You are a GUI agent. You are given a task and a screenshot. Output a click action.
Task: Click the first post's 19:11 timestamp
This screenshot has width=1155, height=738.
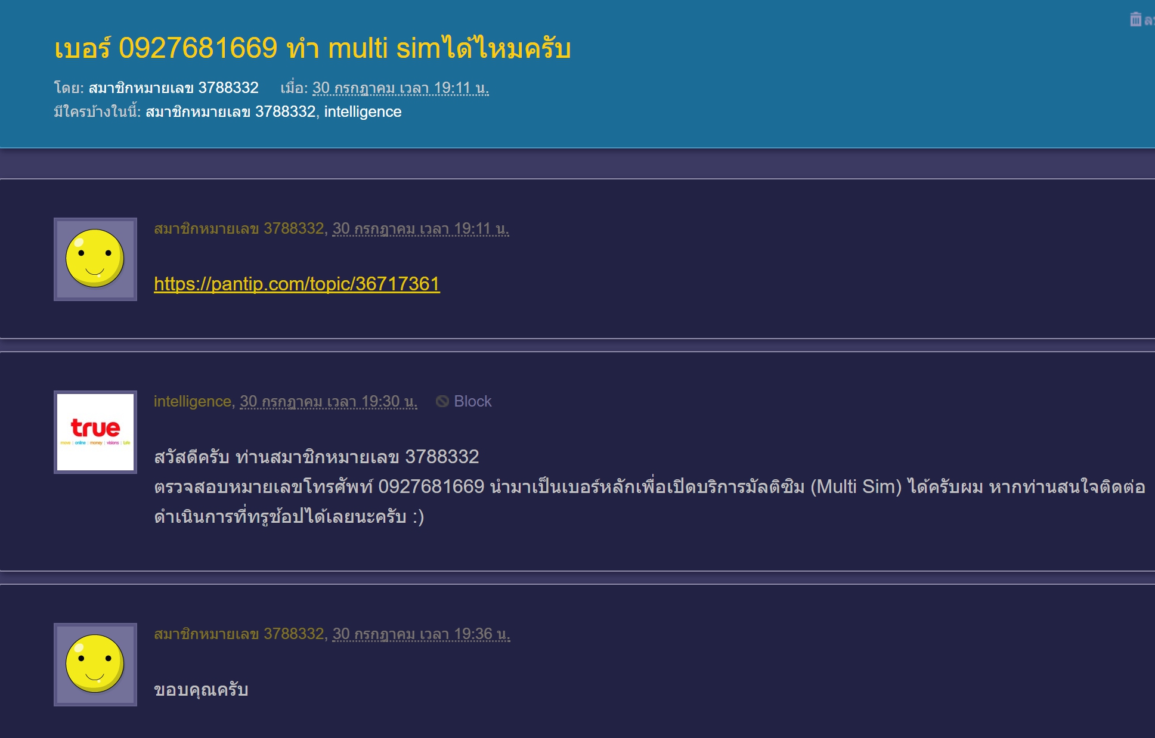[x=420, y=229]
